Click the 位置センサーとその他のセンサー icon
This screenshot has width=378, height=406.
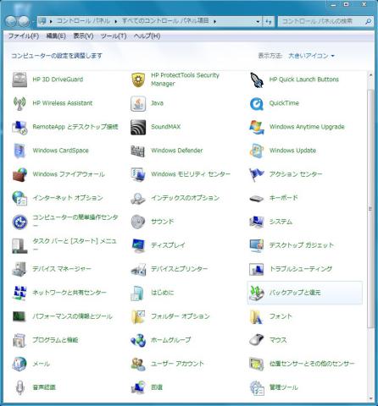257,364
